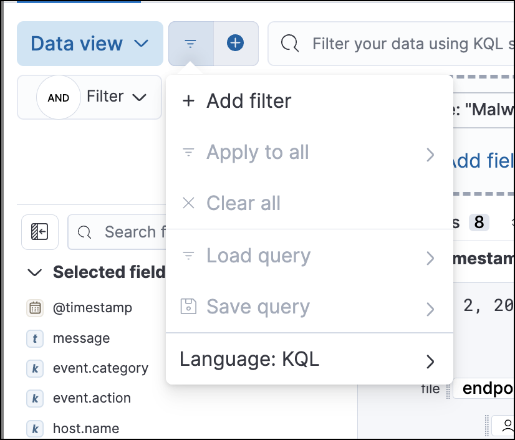Select Apply to all menu entry

[x=257, y=153]
